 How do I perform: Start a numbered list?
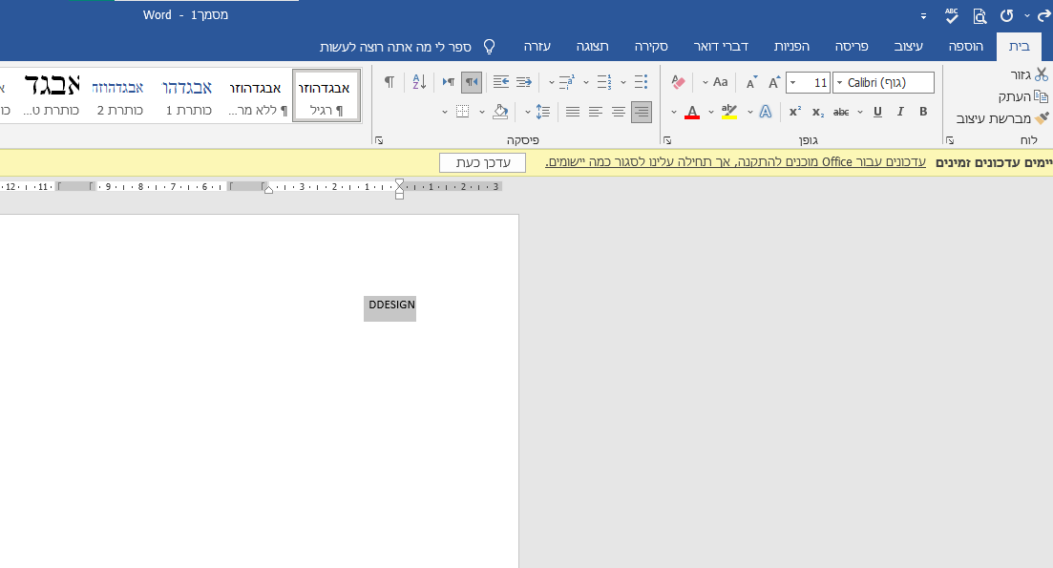604,82
